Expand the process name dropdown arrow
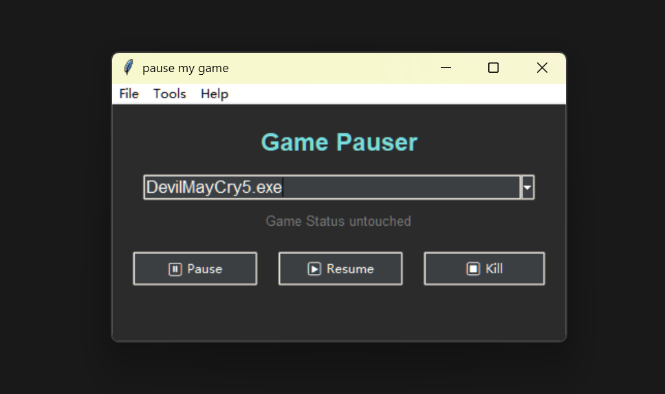Viewport: 665px width, 394px height. [527, 187]
